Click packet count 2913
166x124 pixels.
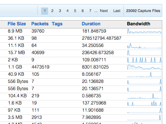[37, 117]
